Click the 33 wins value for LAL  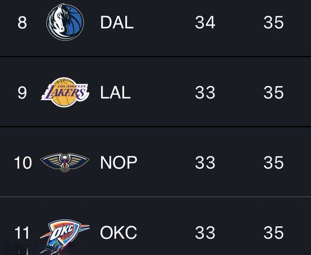(x=205, y=93)
